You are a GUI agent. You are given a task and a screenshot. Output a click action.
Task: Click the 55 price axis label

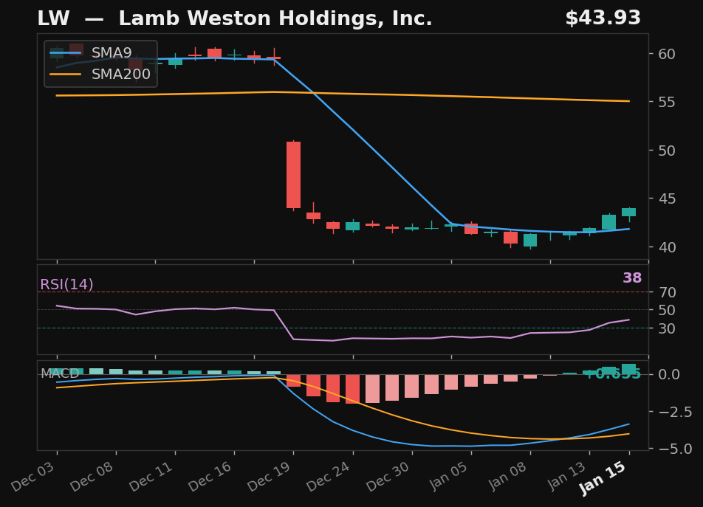click(667, 102)
